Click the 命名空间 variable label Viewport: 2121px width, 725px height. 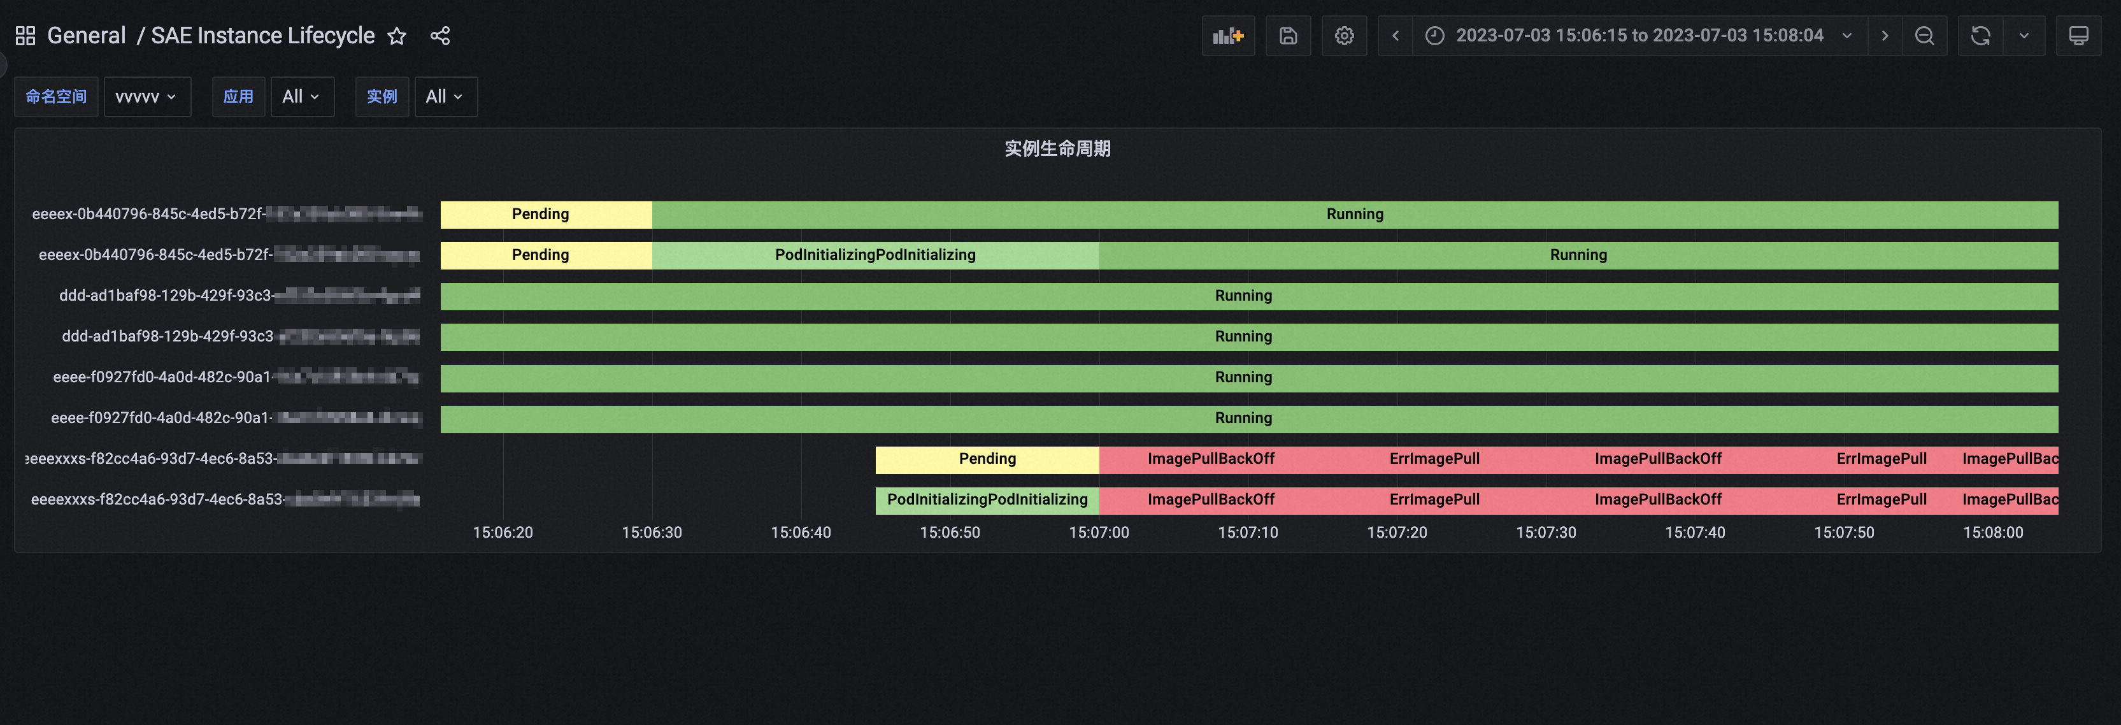click(x=56, y=96)
